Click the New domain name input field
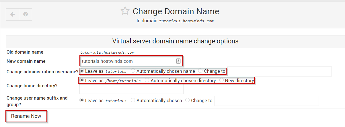Viewport: 345px width, 127px height. [x=131, y=61]
